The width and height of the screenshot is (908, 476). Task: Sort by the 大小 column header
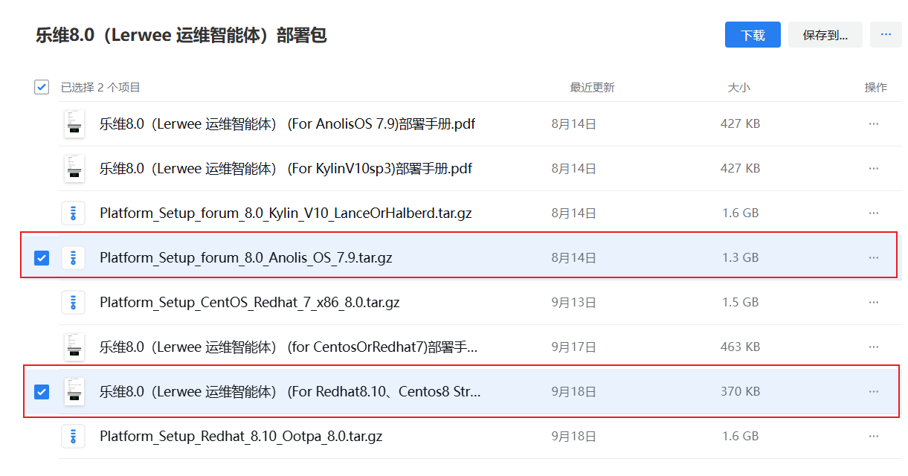(739, 88)
